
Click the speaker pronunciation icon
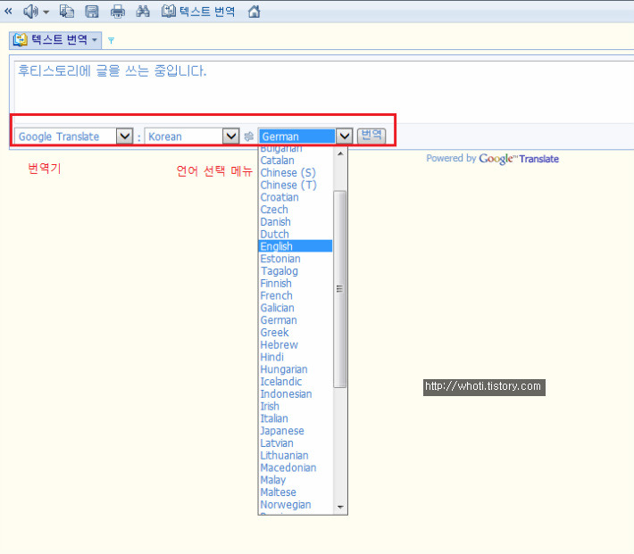click(30, 12)
